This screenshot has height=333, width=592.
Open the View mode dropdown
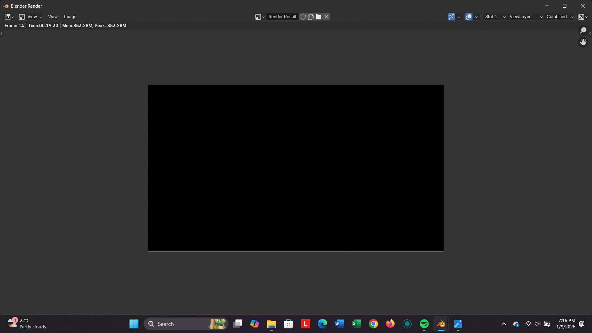(30, 17)
